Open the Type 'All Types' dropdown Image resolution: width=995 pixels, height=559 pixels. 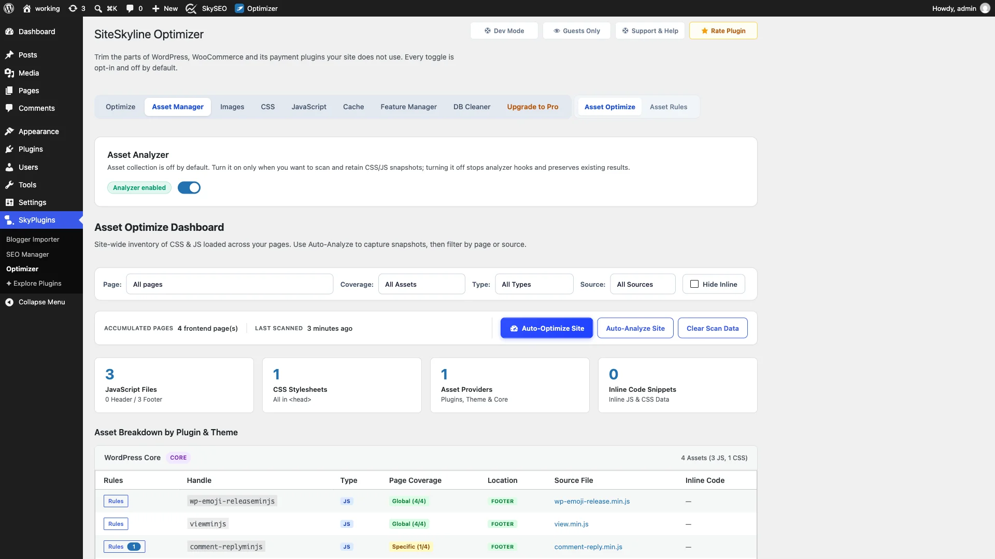534,284
